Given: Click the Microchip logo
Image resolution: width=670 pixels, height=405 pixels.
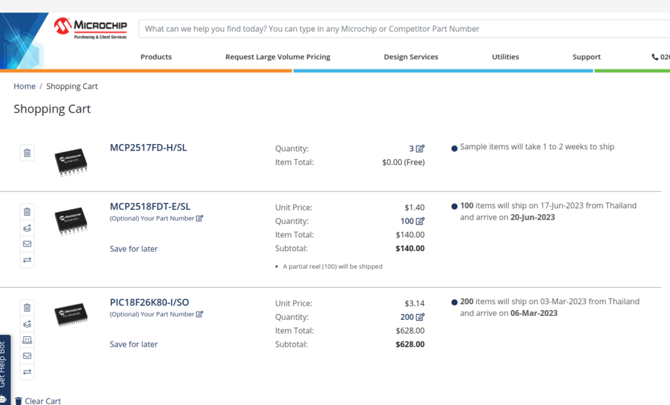Looking at the screenshot, I should point(90,28).
